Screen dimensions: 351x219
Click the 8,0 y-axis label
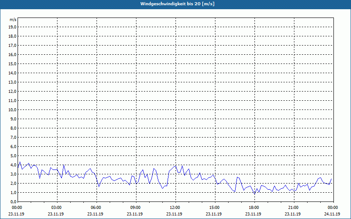[x=13, y=128]
